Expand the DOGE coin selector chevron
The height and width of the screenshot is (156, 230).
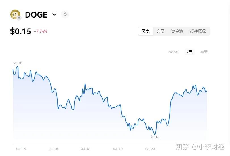54,14
